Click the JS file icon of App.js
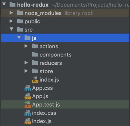This screenshot has width=130, height=126. [x=28, y=96]
